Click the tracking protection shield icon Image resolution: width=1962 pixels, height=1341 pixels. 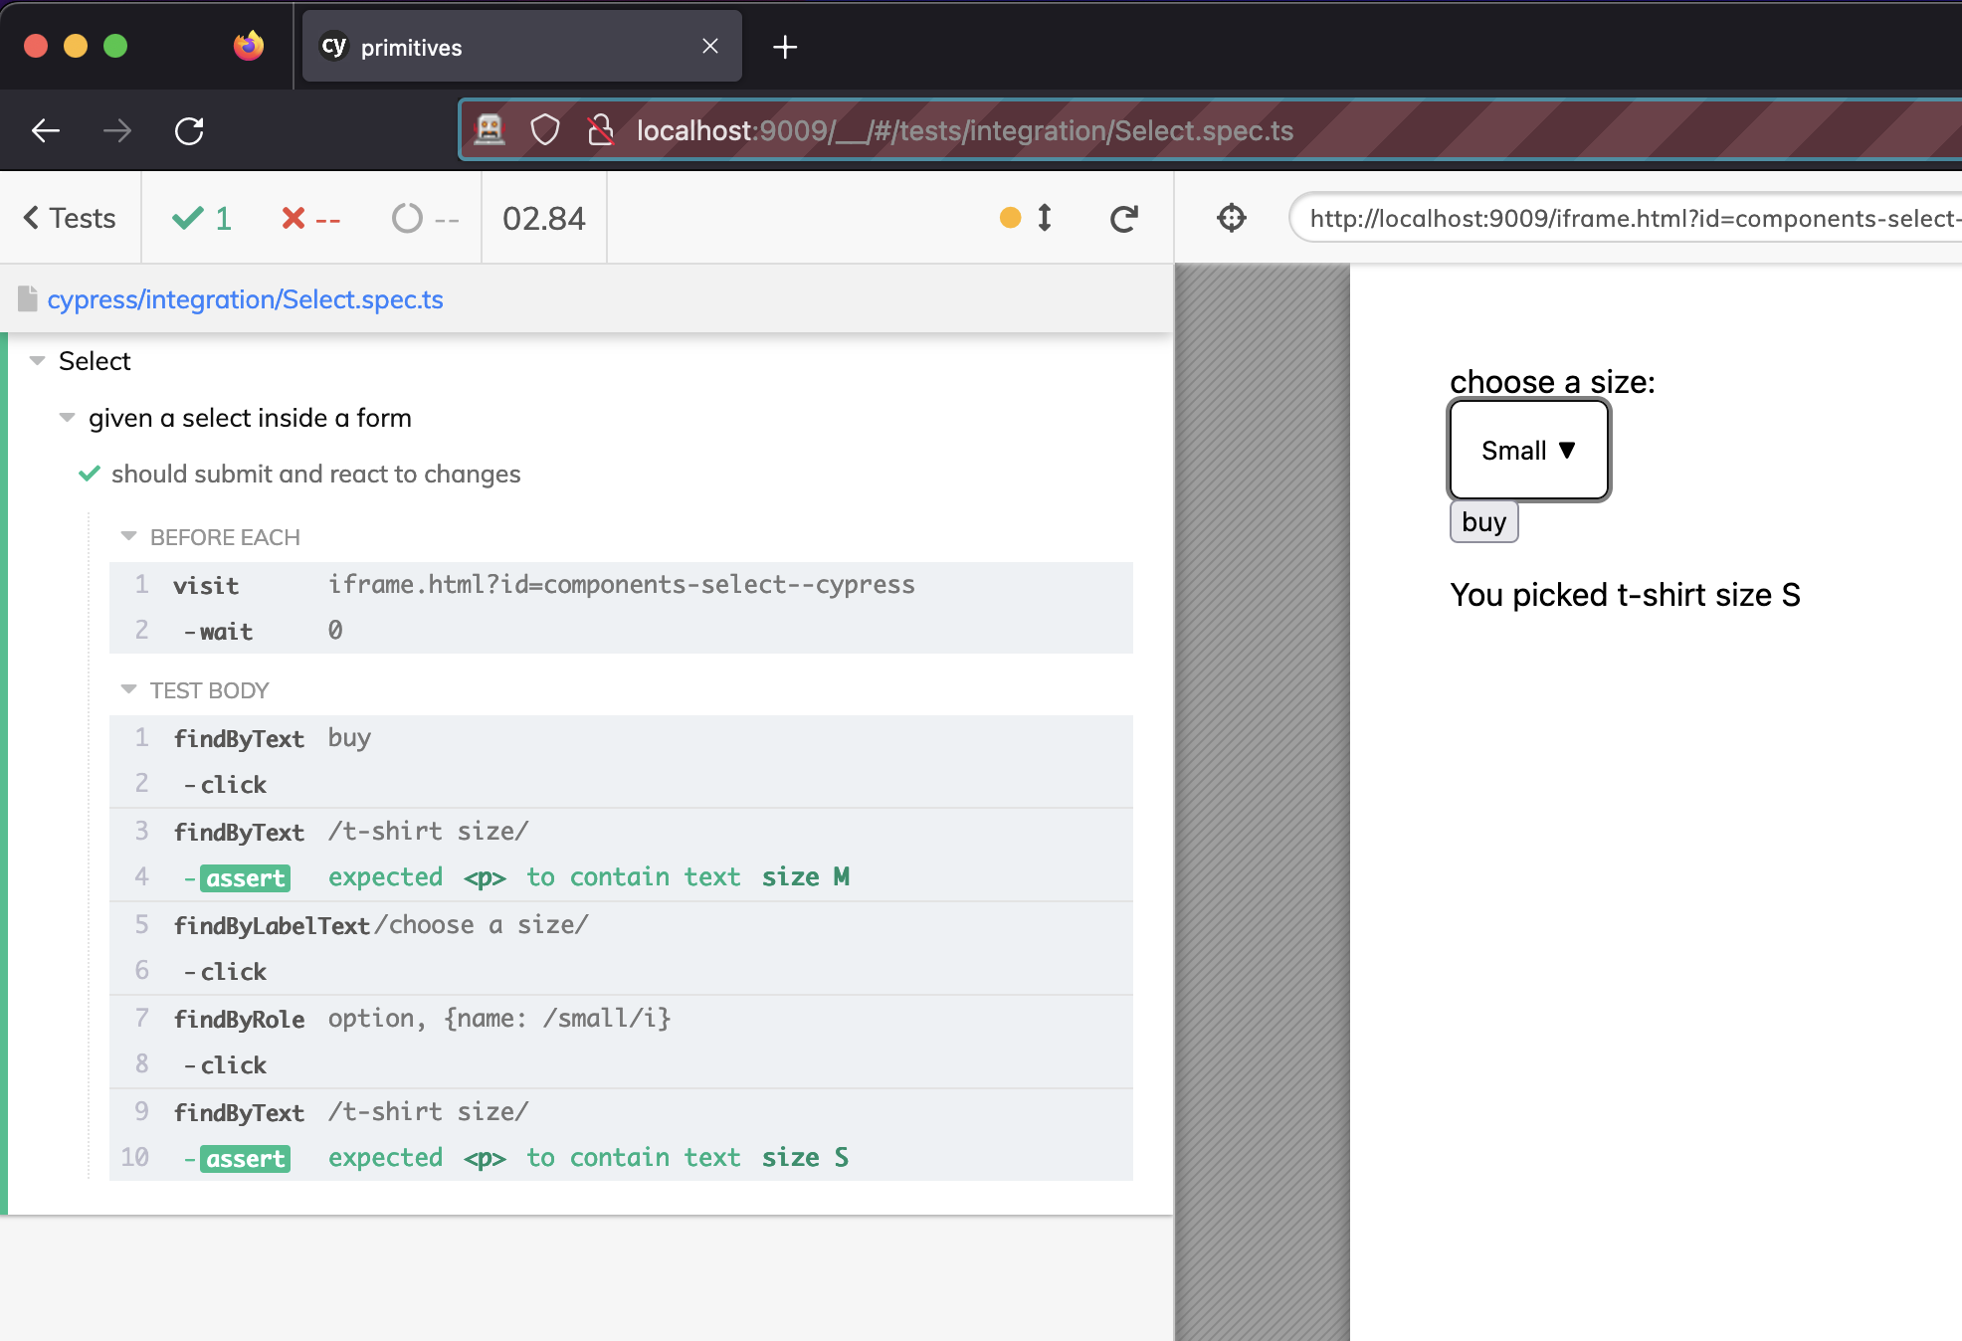[544, 130]
